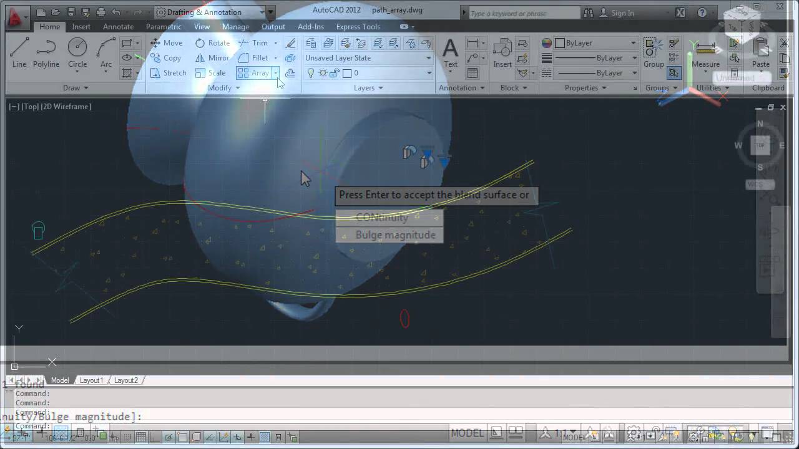This screenshot has width=799, height=449.
Task: Click the Mirror tool
Action: point(212,58)
